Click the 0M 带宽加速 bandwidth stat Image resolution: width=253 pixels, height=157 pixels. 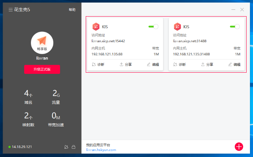pyautogui.click(x=56, y=119)
